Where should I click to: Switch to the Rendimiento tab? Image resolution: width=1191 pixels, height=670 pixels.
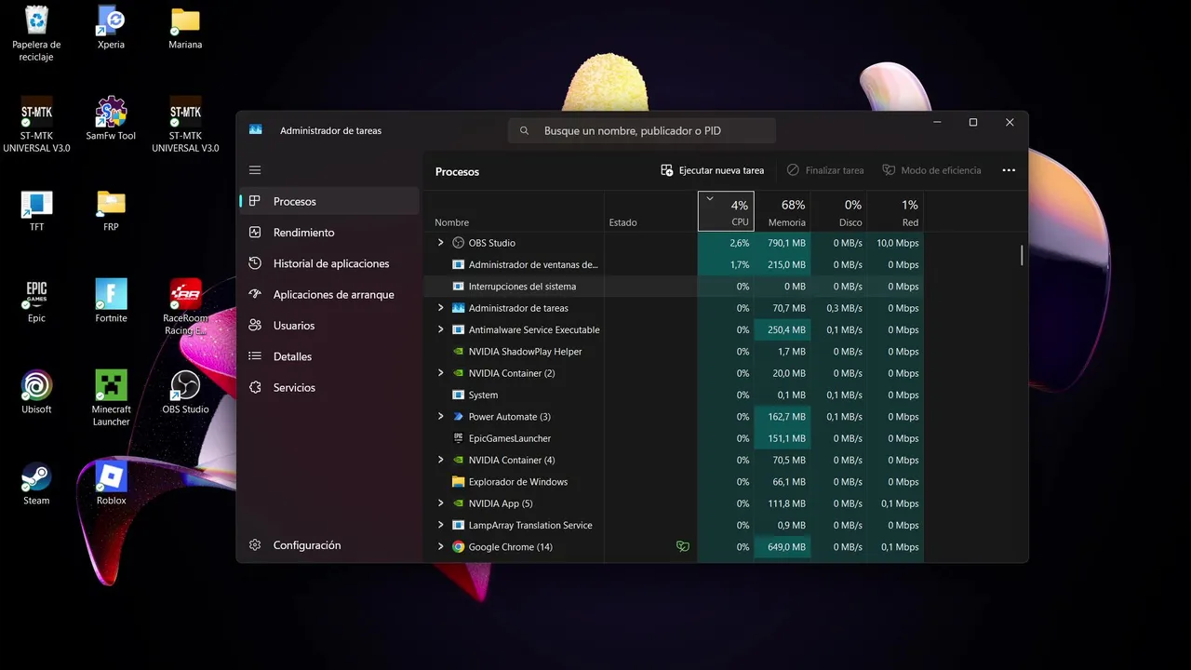click(x=329, y=233)
